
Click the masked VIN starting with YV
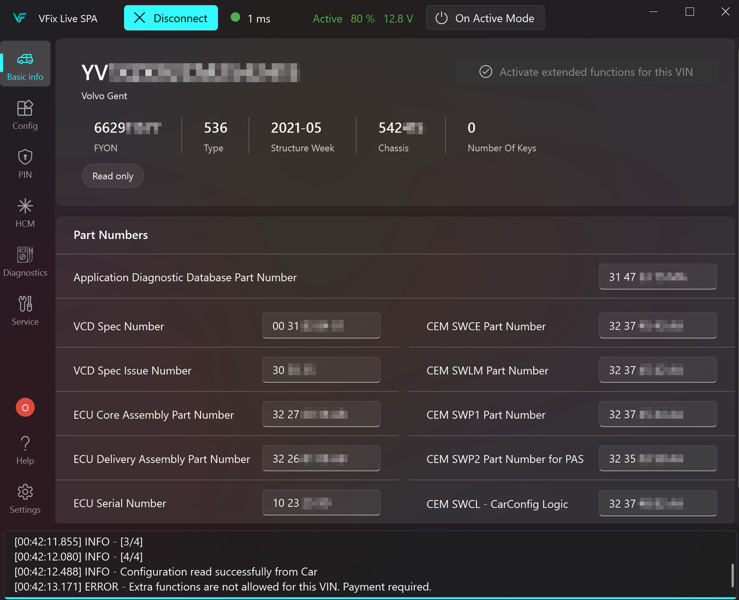[191, 73]
